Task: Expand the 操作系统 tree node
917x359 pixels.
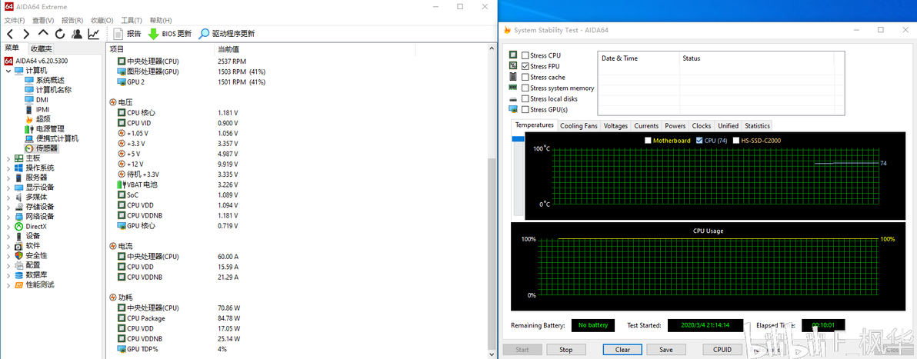Action: [8, 168]
